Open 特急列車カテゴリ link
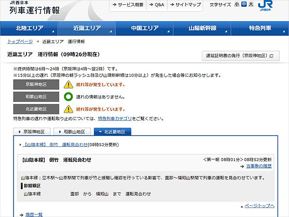The height and width of the screenshot is (217, 289). click(x=115, y=119)
